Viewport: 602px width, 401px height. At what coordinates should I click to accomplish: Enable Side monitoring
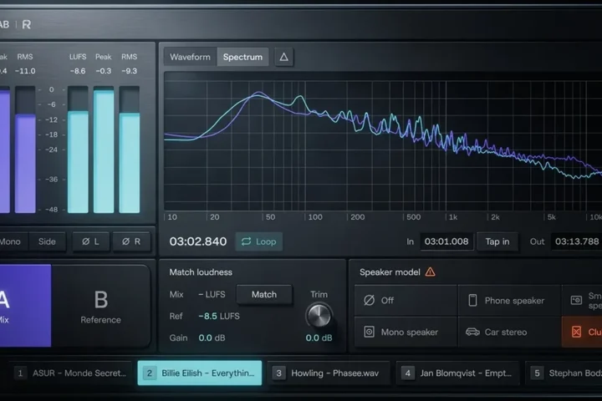(47, 241)
